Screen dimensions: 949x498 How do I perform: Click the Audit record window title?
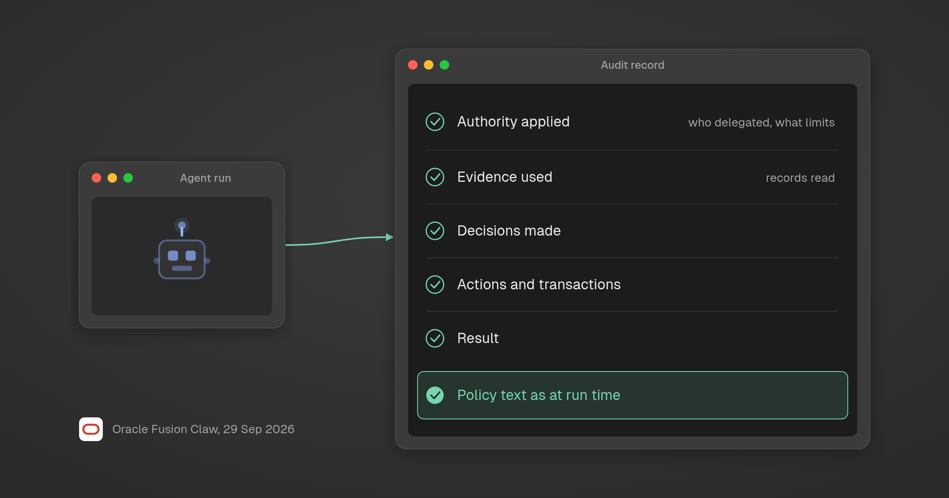(633, 65)
